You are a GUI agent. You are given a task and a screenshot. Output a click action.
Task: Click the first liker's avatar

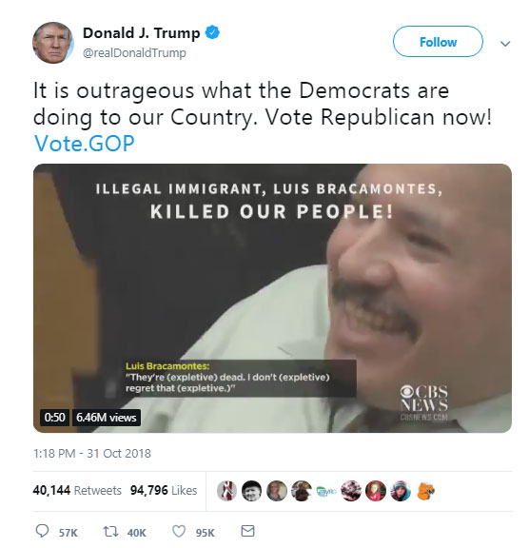(x=226, y=490)
